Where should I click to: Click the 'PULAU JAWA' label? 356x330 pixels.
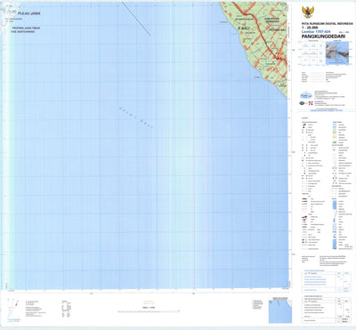point(28,13)
